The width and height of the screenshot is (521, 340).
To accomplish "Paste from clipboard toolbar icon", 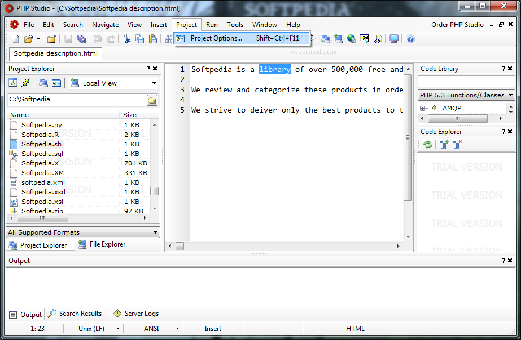I will (153, 39).
